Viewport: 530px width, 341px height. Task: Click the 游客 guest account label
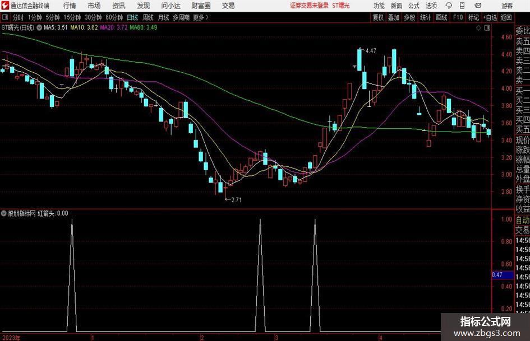click(x=507, y=6)
